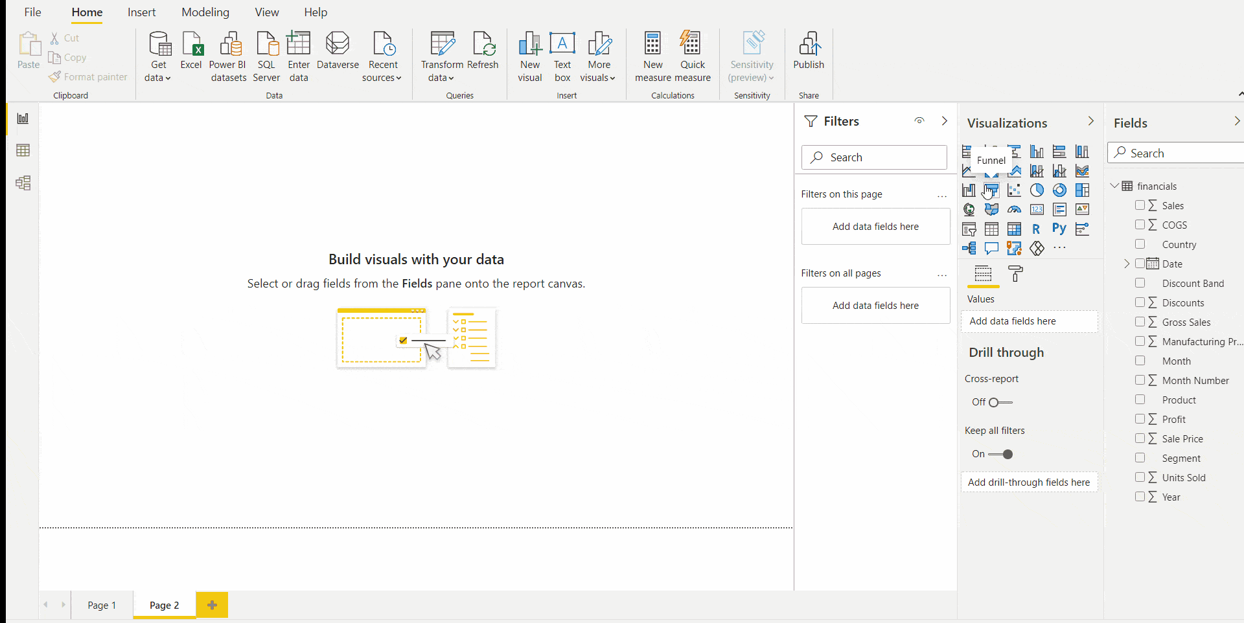Insert a Gauge visual
Screen dimensions: 1244x623
[1014, 210]
